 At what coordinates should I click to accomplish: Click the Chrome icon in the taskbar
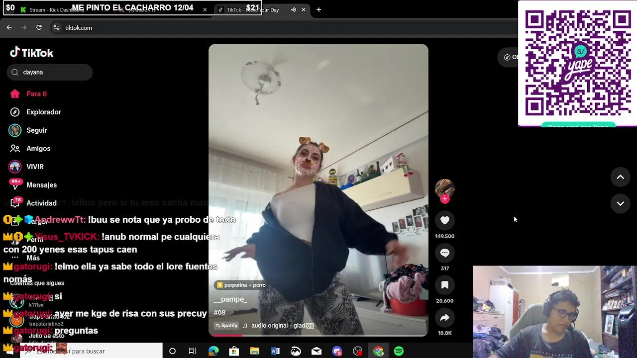pyautogui.click(x=379, y=352)
